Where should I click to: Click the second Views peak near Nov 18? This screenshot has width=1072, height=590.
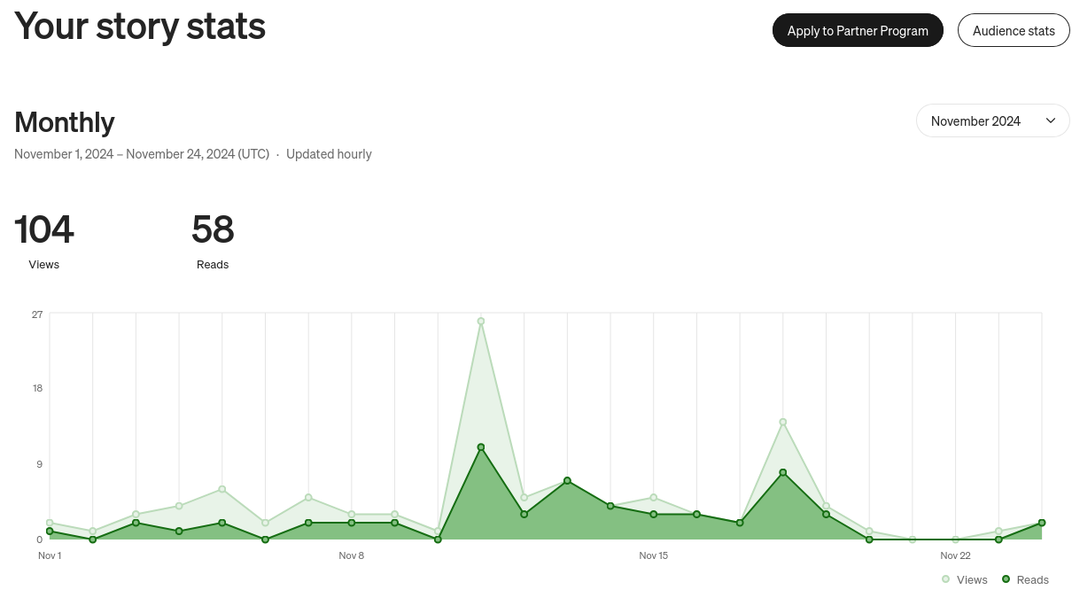(783, 423)
